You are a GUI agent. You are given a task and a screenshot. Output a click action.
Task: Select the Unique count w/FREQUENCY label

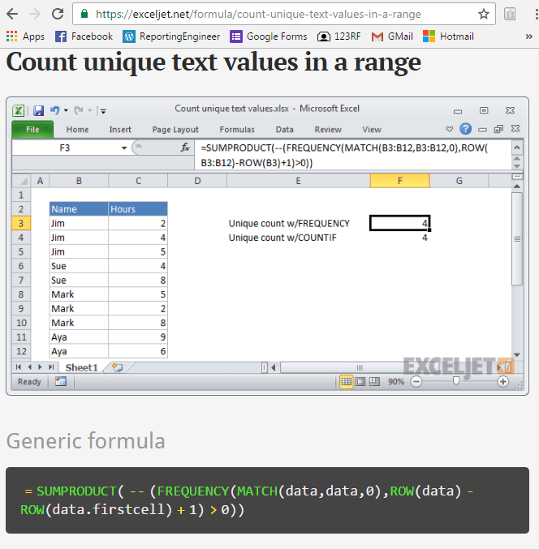coord(289,223)
